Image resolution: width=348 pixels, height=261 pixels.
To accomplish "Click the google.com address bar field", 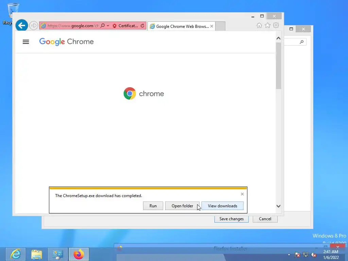I will [x=73, y=26].
